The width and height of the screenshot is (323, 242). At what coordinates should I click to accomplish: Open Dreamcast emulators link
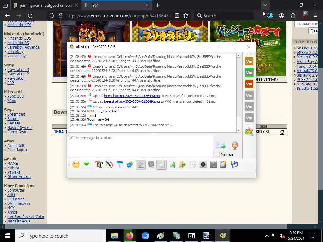(x=16, y=114)
